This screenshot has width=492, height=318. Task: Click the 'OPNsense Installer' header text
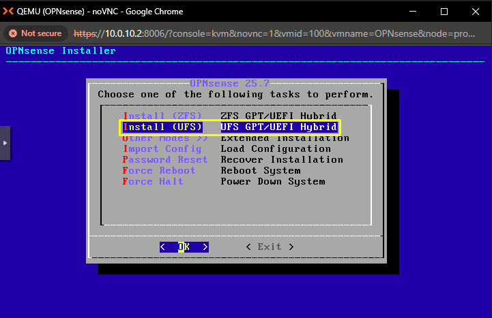[x=61, y=50]
